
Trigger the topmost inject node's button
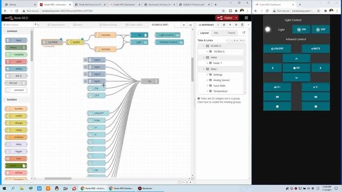pos(85,60)
